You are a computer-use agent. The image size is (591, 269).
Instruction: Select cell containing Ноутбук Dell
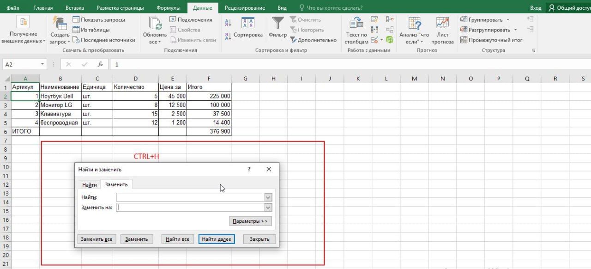pos(60,96)
